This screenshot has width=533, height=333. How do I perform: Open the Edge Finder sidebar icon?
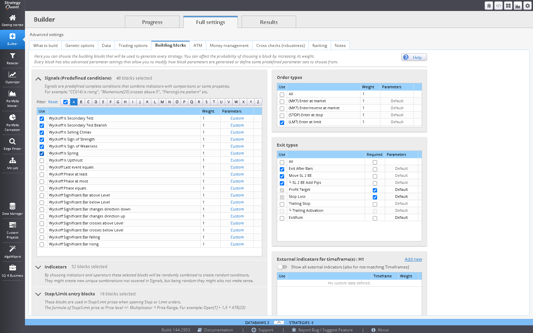pos(12,144)
